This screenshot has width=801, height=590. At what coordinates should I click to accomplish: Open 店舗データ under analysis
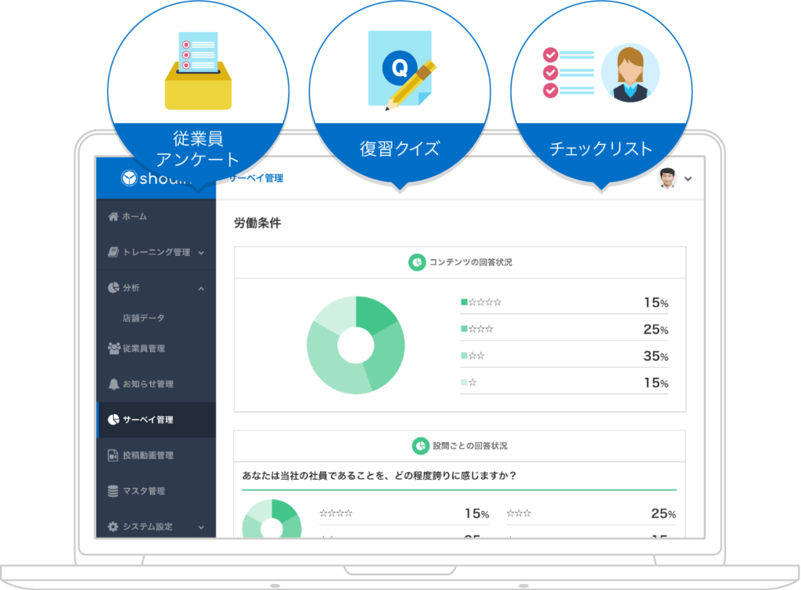pos(143,318)
